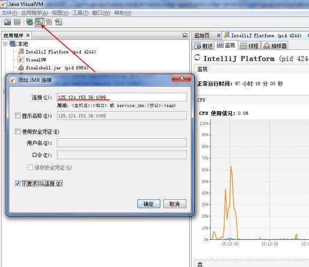This screenshot has width=309, height=267.
Task: Collapse the 本地 tree node
Action: [x=5, y=44]
